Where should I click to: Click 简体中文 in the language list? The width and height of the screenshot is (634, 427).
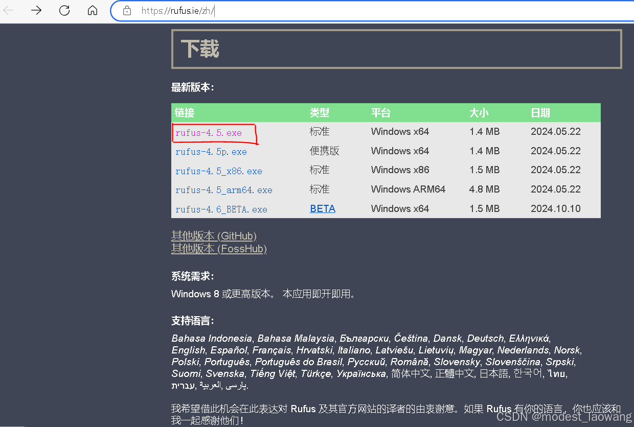tap(411, 374)
